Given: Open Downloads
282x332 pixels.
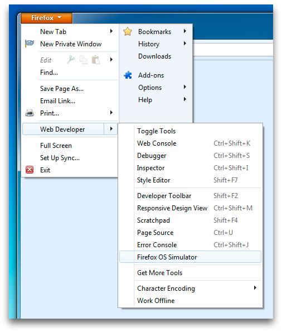Looking at the screenshot, I should tap(155, 56).
